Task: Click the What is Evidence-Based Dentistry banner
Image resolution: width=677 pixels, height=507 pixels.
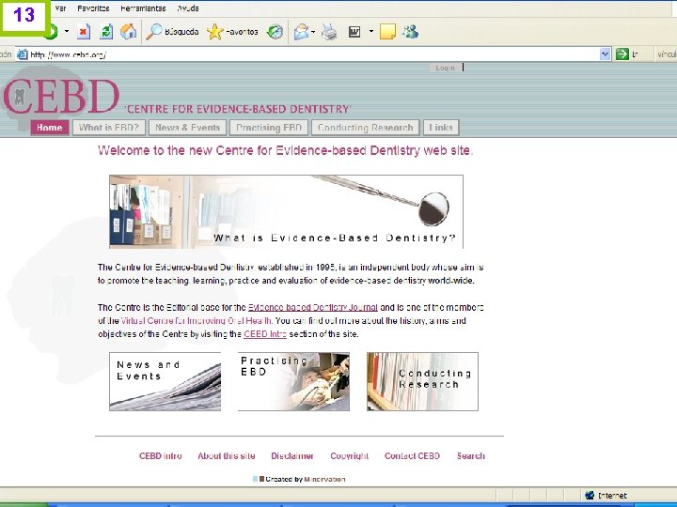Action: point(286,211)
